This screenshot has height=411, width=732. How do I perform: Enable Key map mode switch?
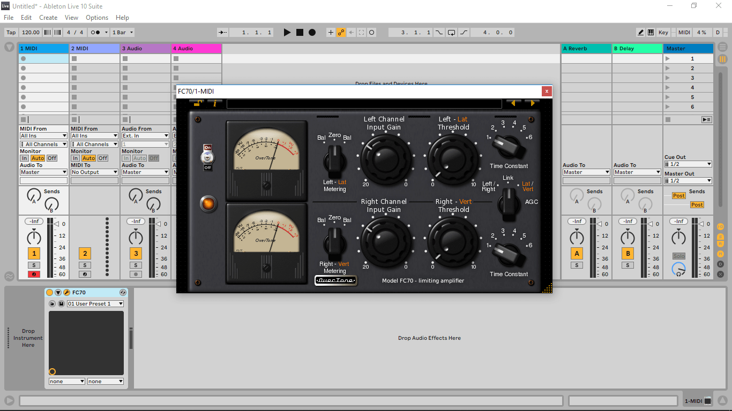663,33
